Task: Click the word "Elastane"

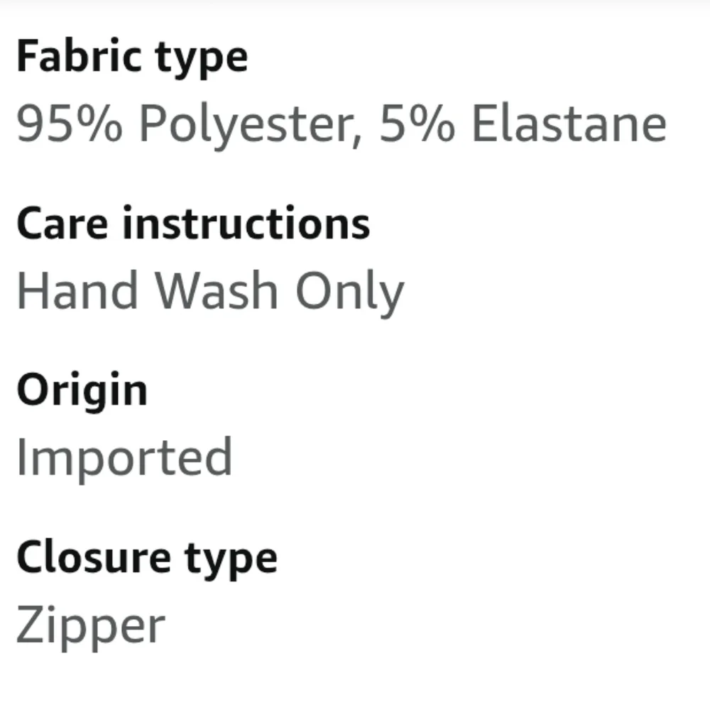Action: [569, 123]
